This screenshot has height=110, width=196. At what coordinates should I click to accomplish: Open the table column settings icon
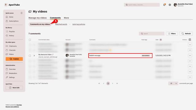pyautogui.click(x=190, y=40)
